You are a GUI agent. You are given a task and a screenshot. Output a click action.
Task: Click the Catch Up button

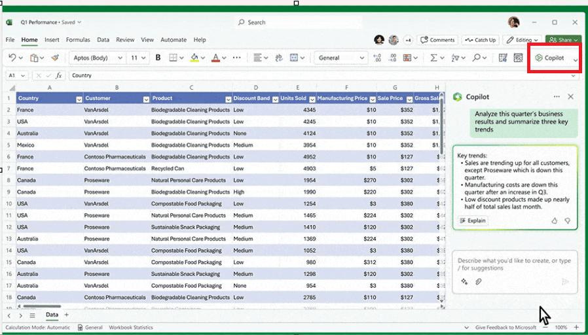pos(481,40)
